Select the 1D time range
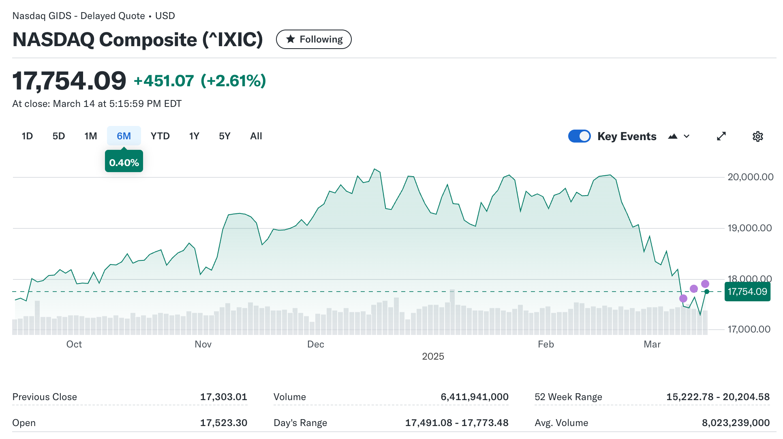 (27, 136)
